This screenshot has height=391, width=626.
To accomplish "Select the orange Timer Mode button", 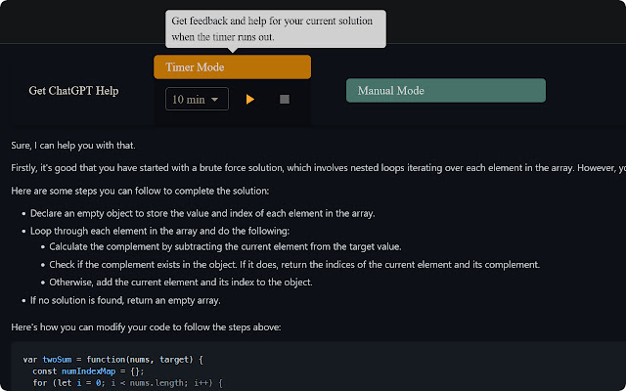I will (233, 67).
